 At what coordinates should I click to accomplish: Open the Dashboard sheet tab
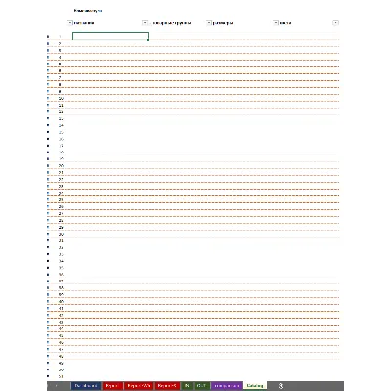click(86, 386)
